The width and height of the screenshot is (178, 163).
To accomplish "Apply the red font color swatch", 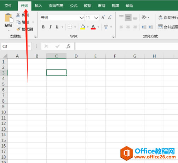I will pos(93,27).
